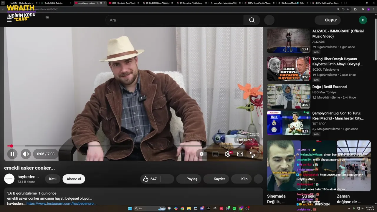Open the haybeden channel avatar
377x212 pixels.
pos(9,179)
